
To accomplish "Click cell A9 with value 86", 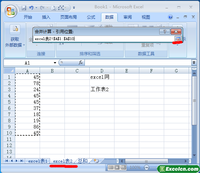I will point(28,127).
